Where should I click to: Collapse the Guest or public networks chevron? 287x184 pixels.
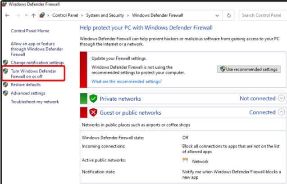[282, 112]
